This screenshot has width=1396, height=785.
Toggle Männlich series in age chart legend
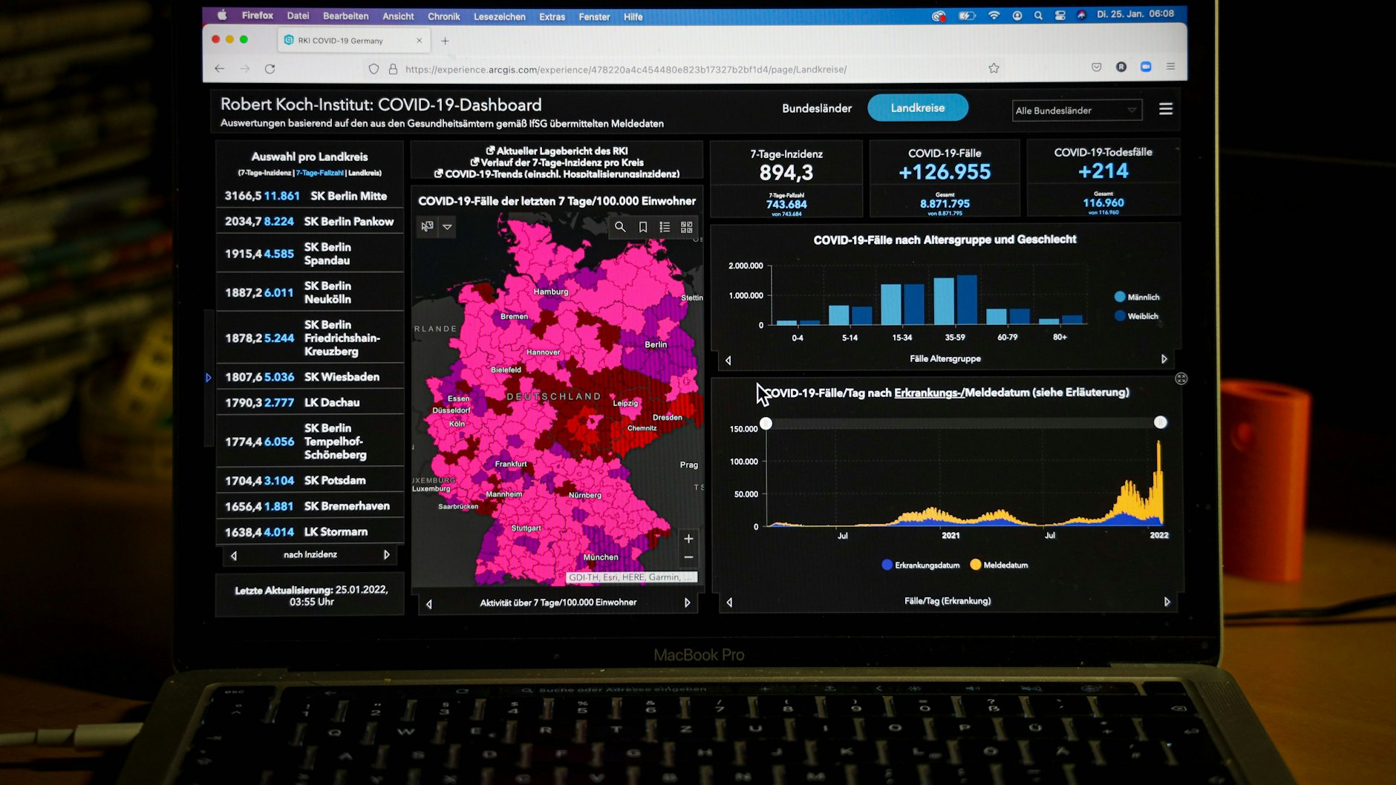click(1136, 297)
